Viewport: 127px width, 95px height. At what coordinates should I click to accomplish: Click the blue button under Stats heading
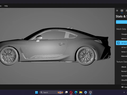click(x=121, y=22)
